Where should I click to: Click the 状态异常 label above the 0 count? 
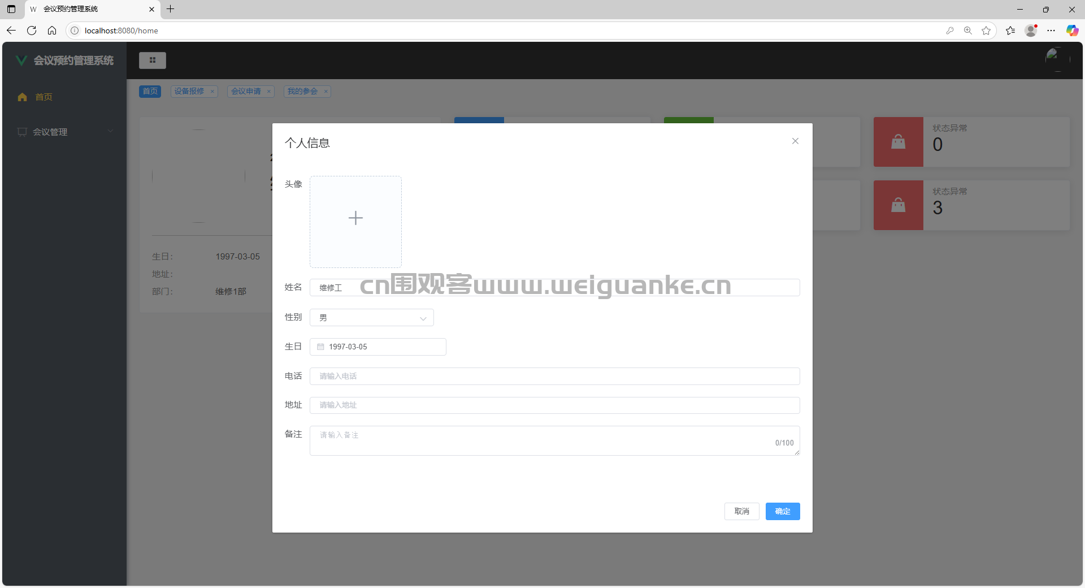(x=950, y=128)
